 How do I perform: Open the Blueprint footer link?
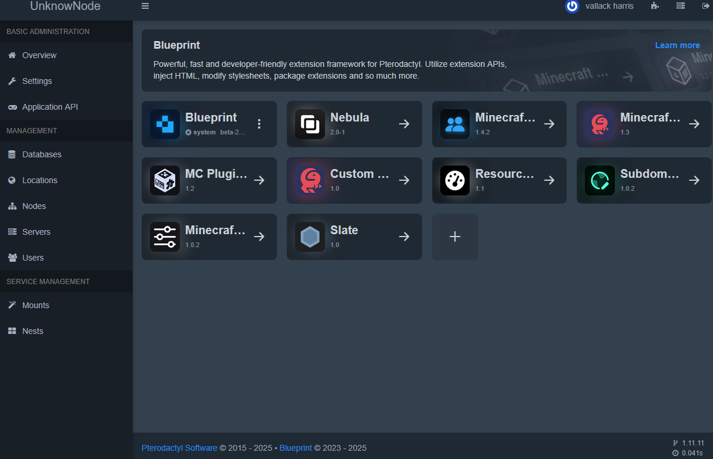(x=296, y=448)
